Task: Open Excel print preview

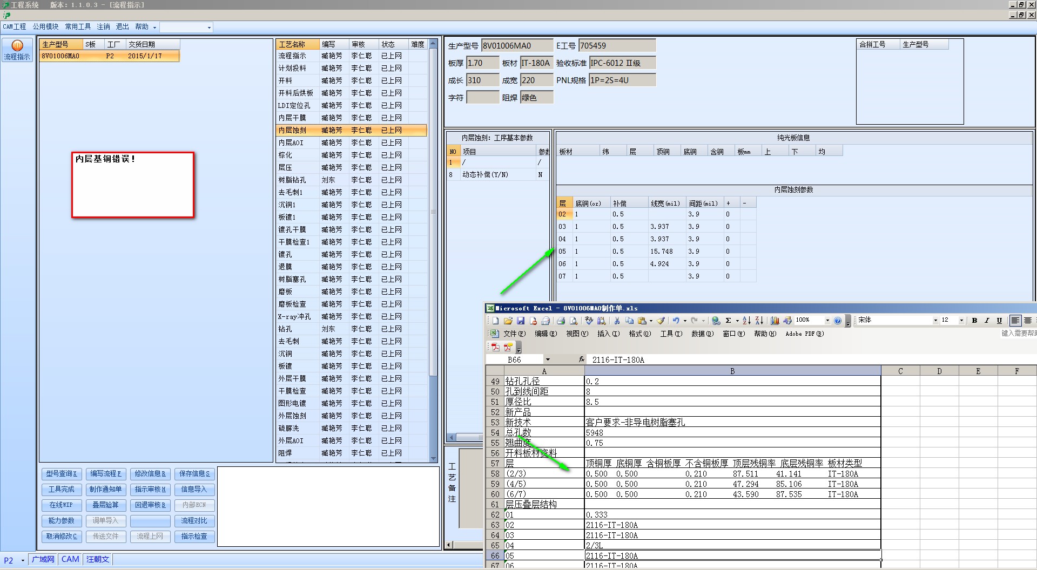Action: tap(573, 321)
